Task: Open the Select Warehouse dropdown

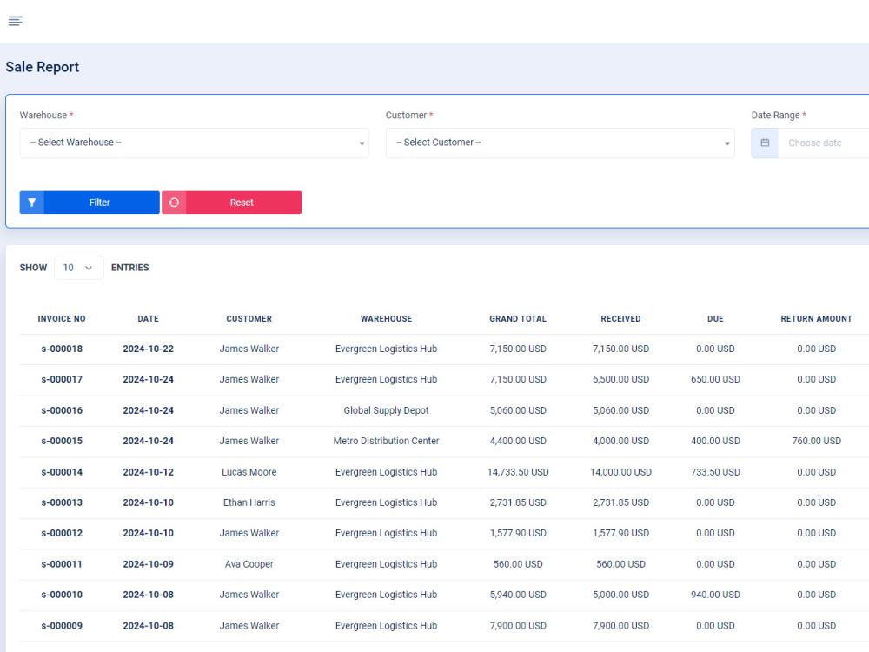Action: coord(195,143)
